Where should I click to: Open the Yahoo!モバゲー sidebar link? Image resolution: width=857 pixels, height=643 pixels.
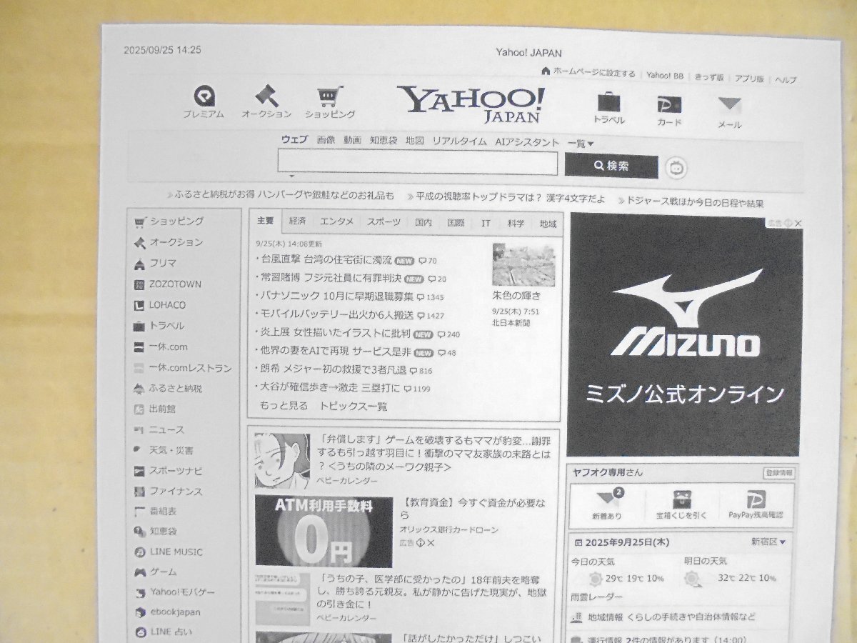[x=182, y=592]
